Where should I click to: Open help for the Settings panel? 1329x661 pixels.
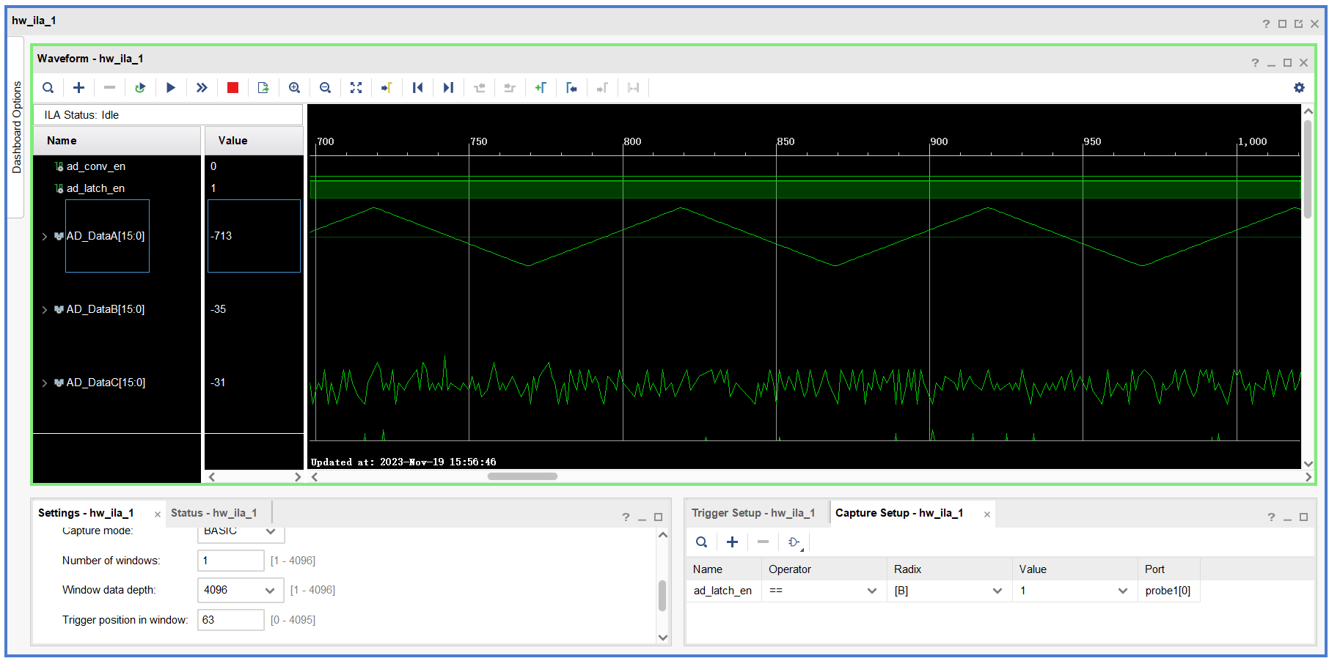pyautogui.click(x=626, y=517)
